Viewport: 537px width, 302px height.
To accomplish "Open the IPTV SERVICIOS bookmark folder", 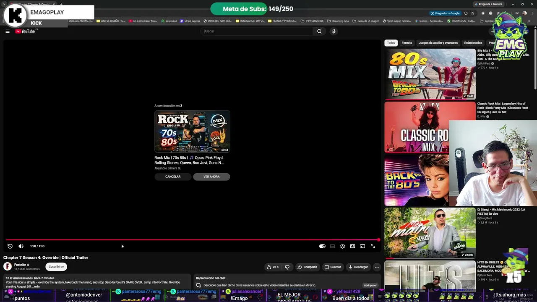I will pos(312,21).
